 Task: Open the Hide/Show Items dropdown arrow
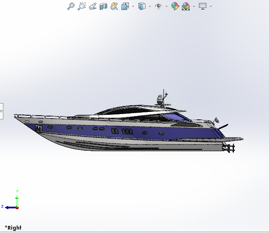coord(166,6)
